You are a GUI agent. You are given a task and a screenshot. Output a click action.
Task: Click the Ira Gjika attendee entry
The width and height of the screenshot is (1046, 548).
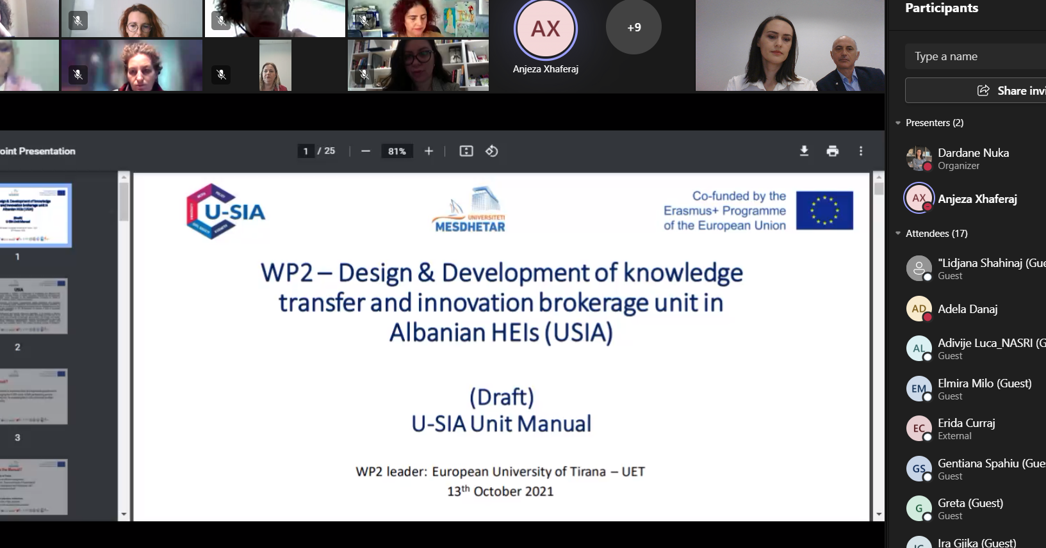tap(976, 542)
